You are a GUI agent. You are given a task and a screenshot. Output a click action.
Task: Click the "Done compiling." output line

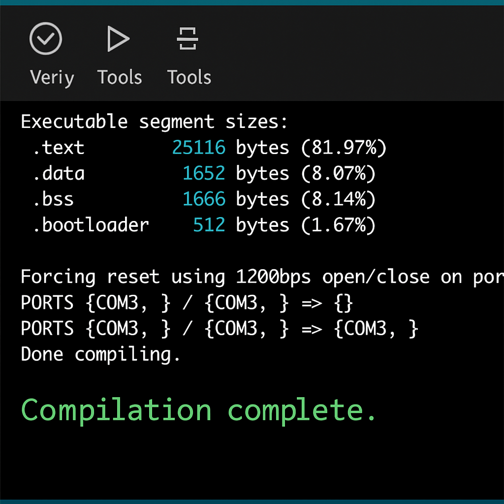100,354
